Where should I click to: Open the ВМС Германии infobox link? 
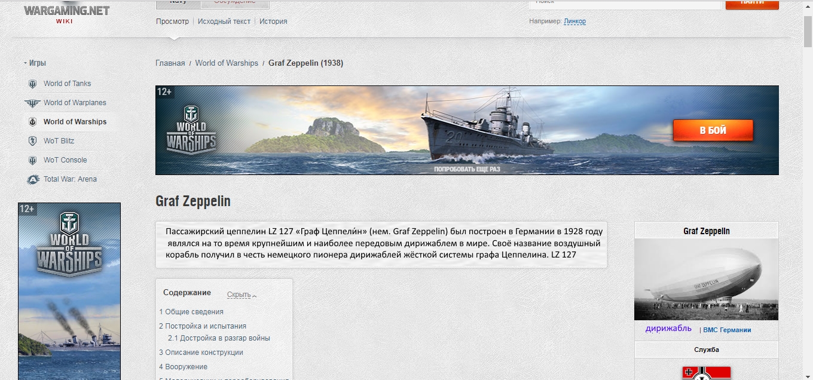pyautogui.click(x=727, y=330)
